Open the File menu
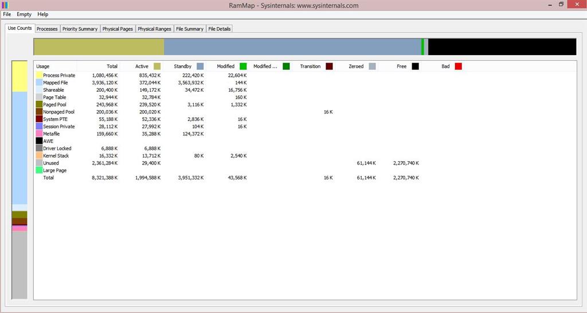587x313 pixels. click(7, 14)
